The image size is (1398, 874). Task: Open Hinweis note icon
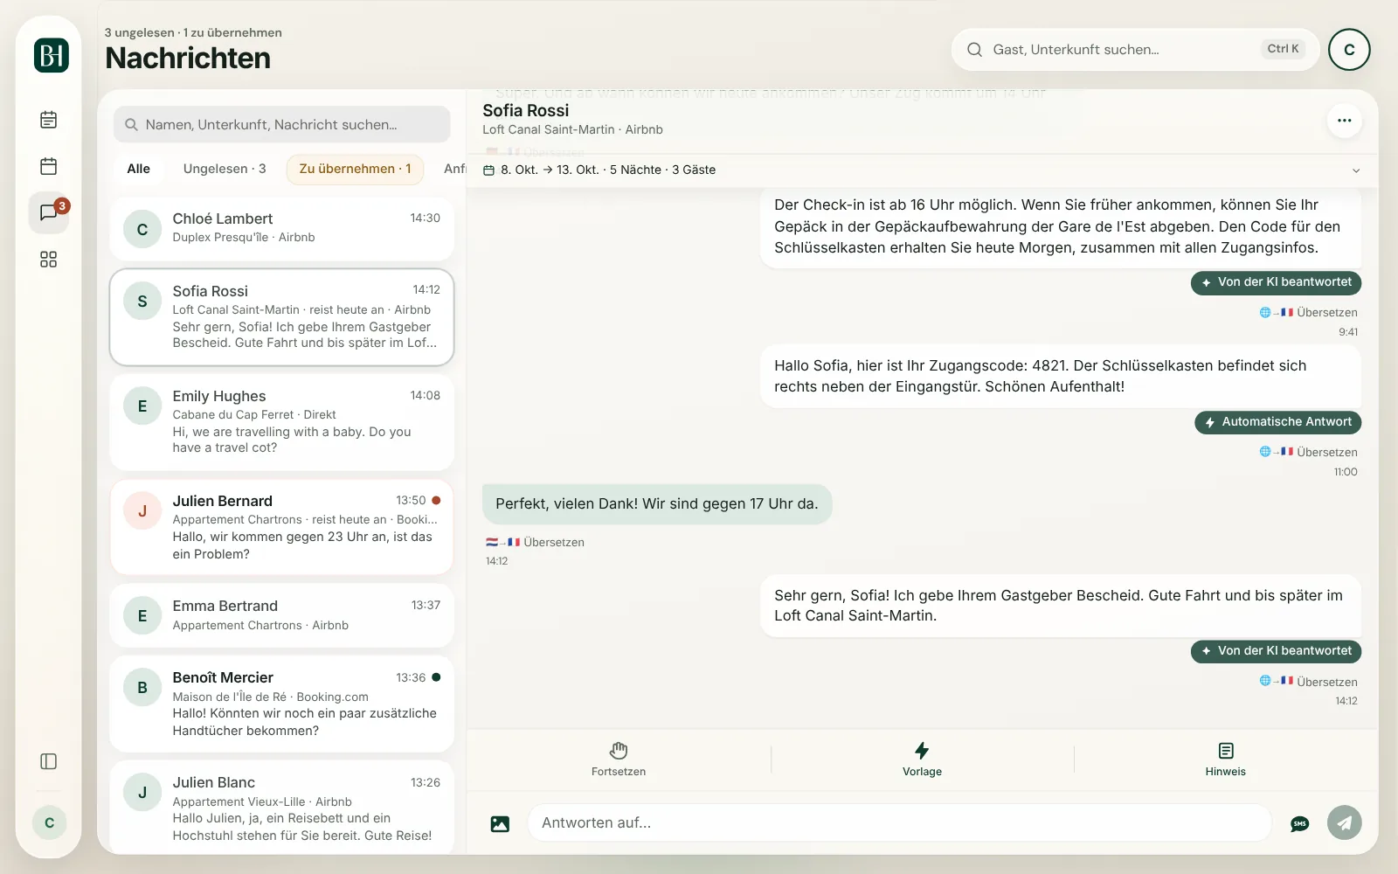click(x=1226, y=760)
